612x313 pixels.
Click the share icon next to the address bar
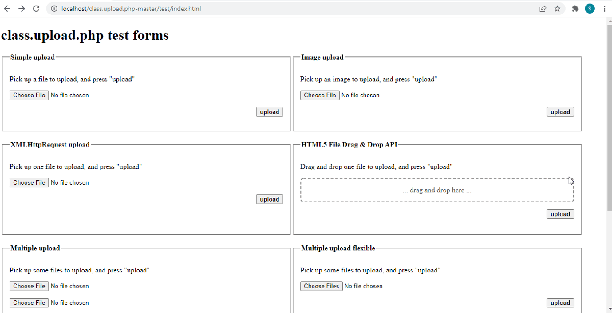tap(542, 8)
